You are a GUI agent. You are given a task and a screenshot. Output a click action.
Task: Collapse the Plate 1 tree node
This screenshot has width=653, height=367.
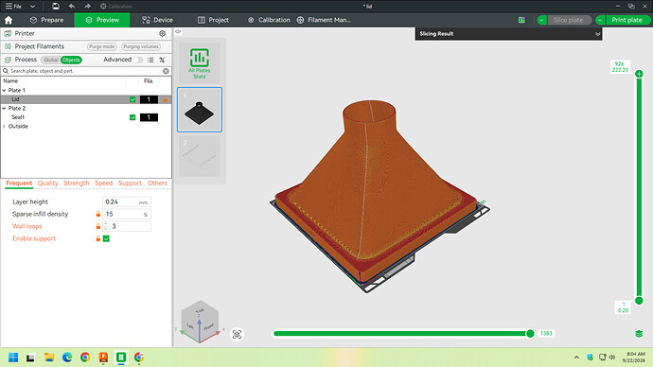(x=4, y=90)
